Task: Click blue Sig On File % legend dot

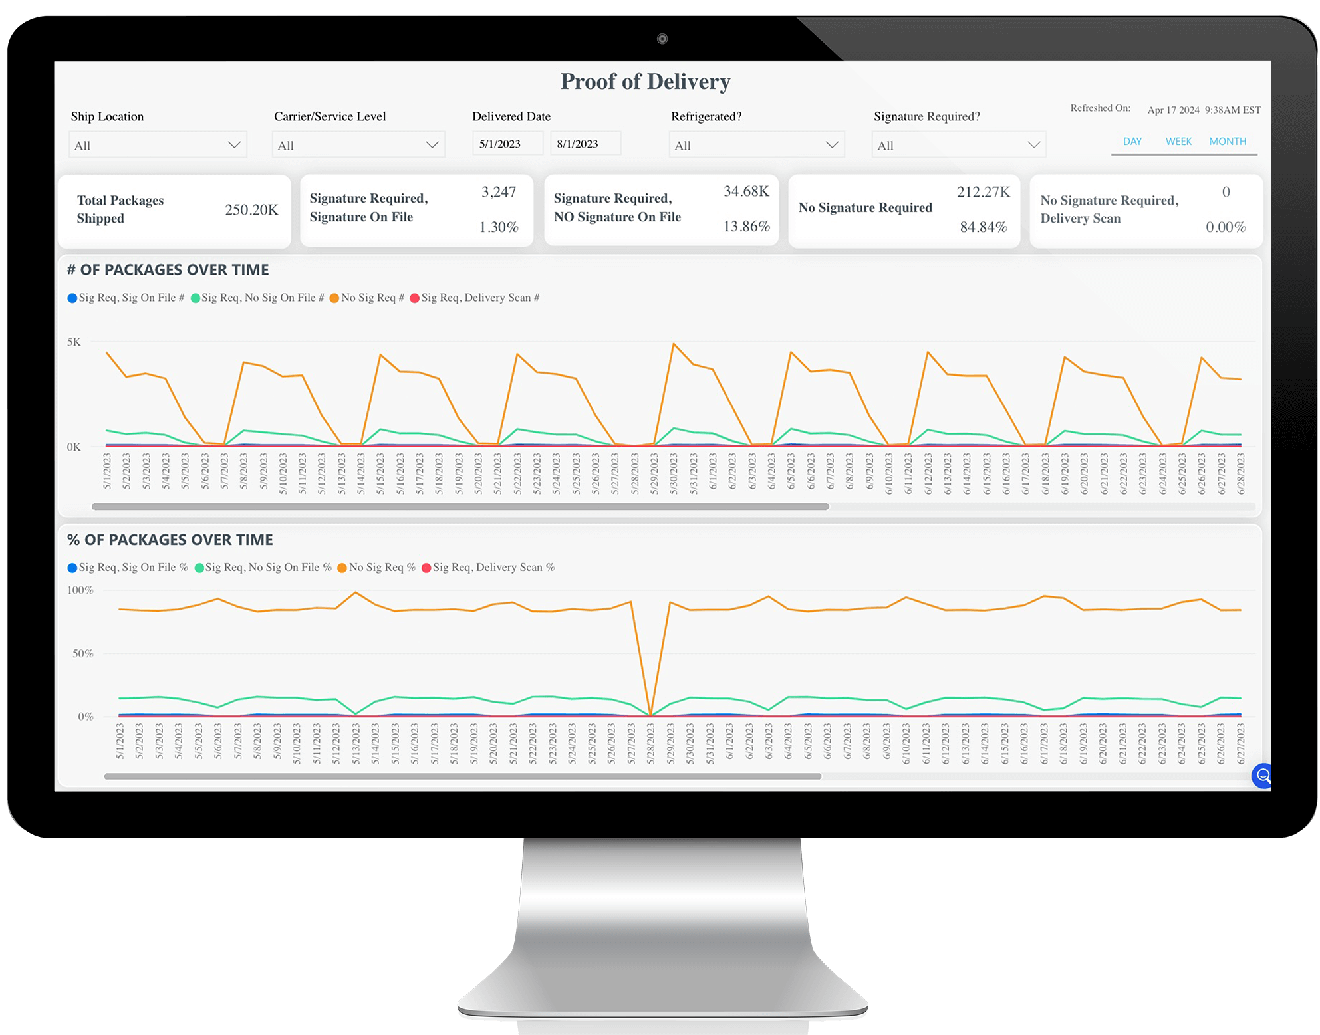Action: click(x=72, y=568)
